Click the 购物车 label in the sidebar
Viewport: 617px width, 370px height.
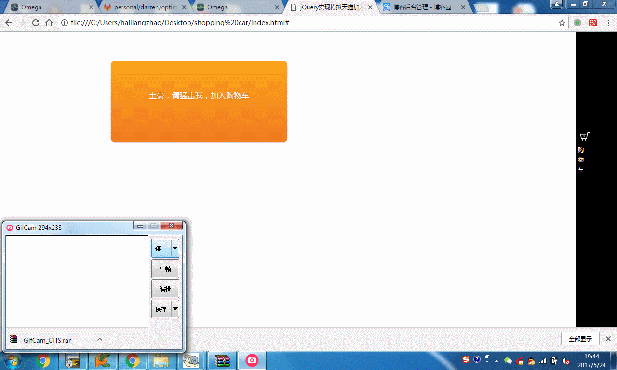click(x=581, y=159)
